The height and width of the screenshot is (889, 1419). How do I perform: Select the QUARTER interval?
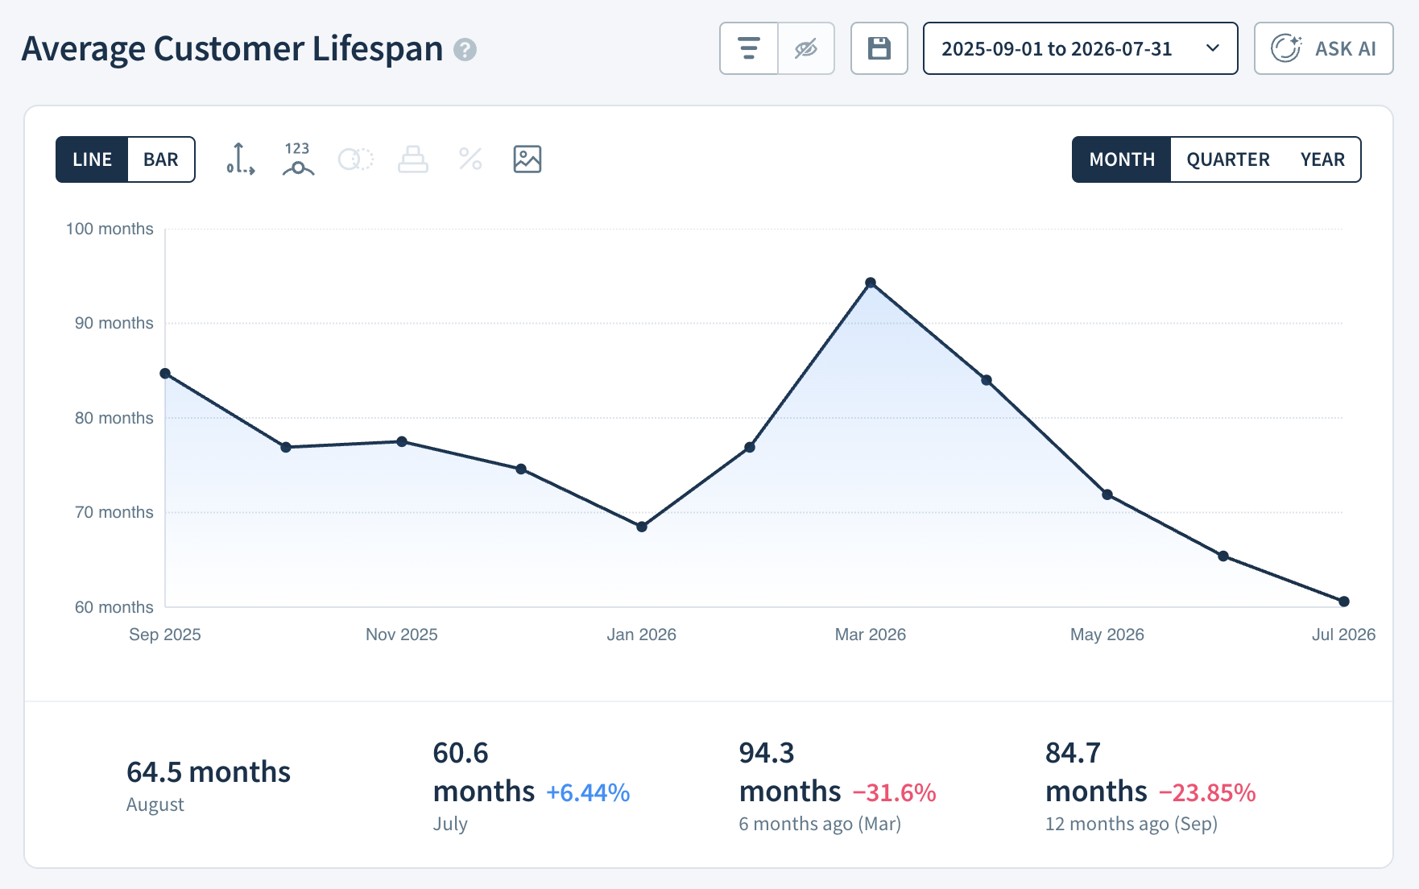point(1228,159)
